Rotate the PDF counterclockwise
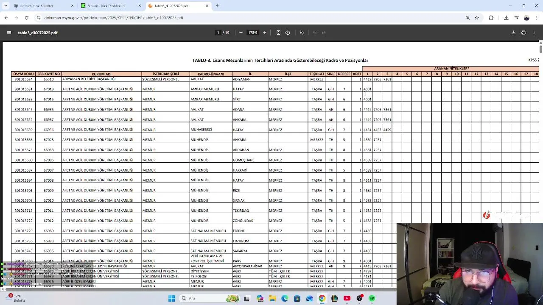 288,33
